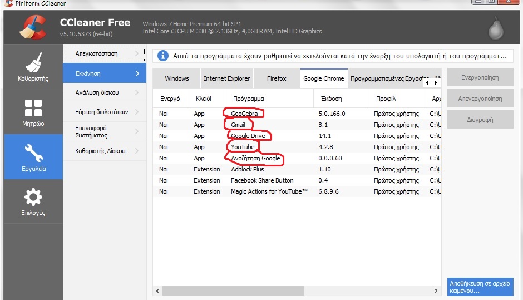The width and height of the screenshot is (523, 300).
Task: Select Εκκίνηση (Startup) tool
Action: coord(105,73)
